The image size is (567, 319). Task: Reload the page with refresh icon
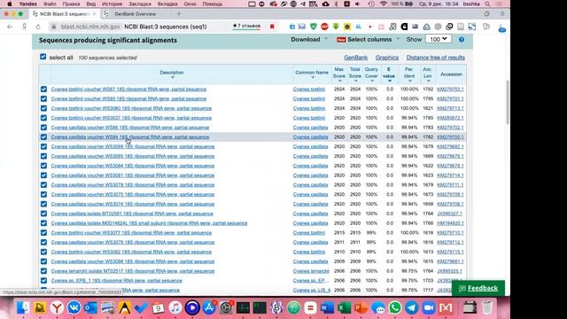tap(37, 27)
